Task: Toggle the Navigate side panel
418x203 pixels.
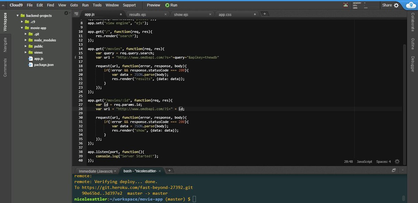Action: click(5, 45)
